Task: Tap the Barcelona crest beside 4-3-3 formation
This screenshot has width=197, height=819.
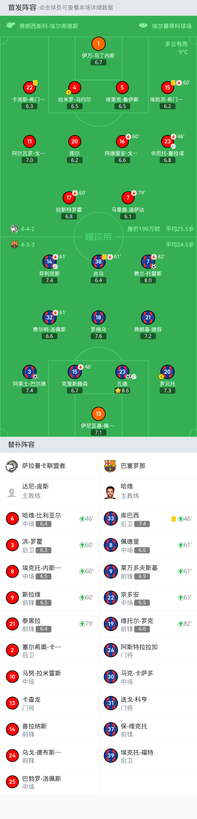Action: tap(14, 244)
